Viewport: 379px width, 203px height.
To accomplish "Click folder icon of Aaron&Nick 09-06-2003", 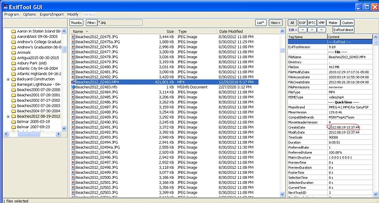I will [13, 36].
